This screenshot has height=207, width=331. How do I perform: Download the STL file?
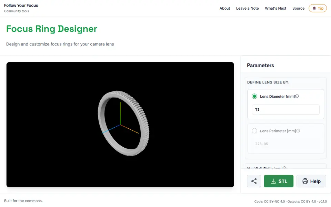click(x=279, y=181)
